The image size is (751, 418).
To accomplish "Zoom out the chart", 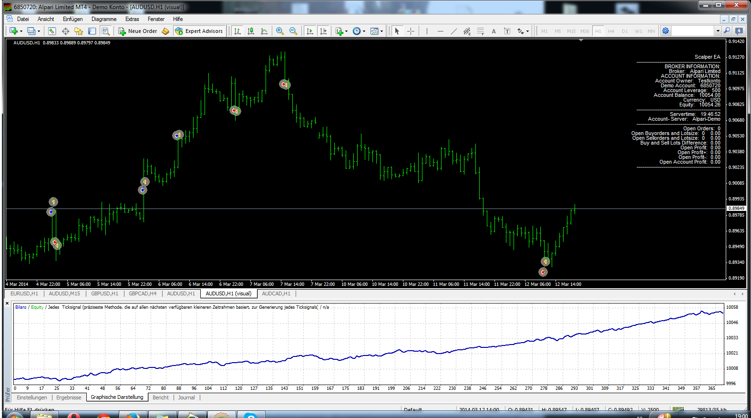I will coord(293,31).
